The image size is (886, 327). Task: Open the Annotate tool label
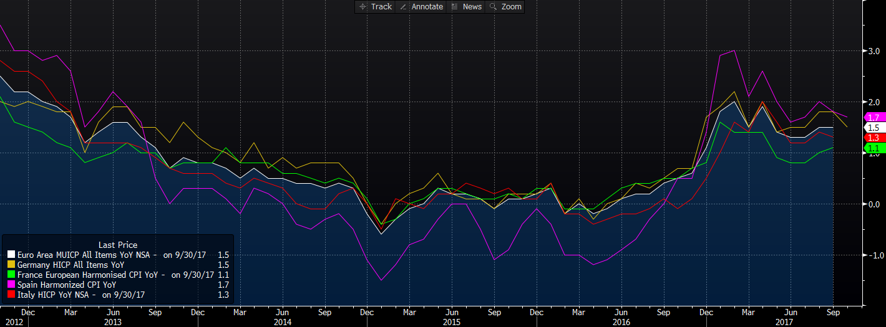[427, 7]
